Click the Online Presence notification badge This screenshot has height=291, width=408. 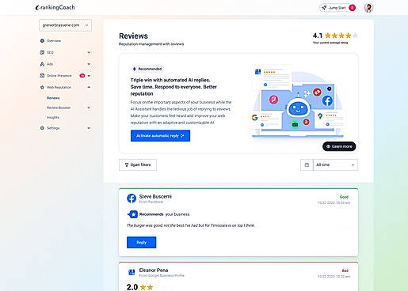tap(82, 76)
